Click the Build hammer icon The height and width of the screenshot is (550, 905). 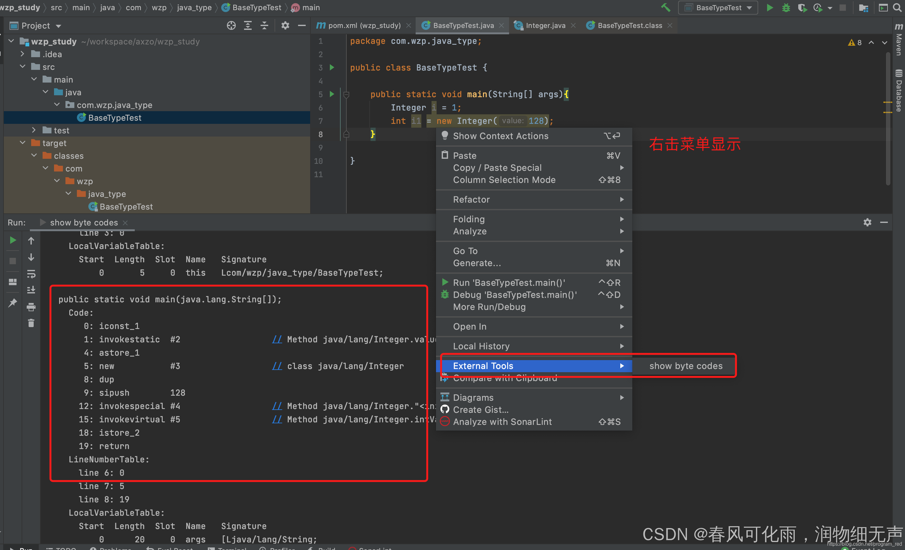pyautogui.click(x=665, y=8)
